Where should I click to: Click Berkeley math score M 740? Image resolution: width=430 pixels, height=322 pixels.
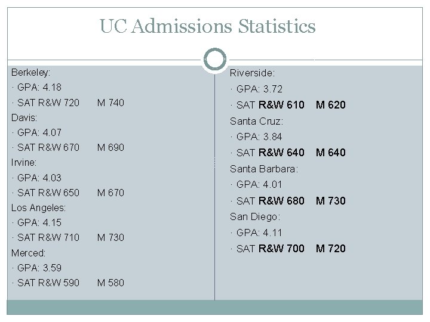pyautogui.click(x=110, y=103)
